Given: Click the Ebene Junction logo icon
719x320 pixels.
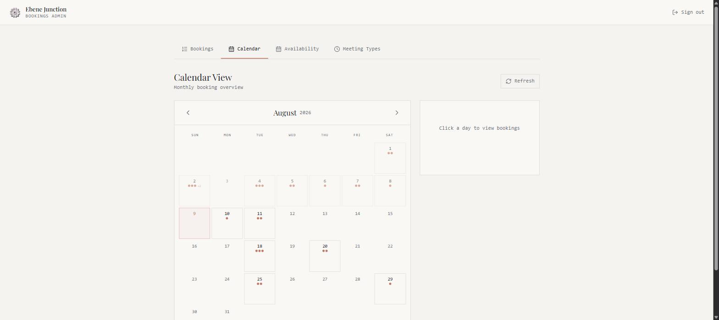Looking at the screenshot, I should coord(15,12).
